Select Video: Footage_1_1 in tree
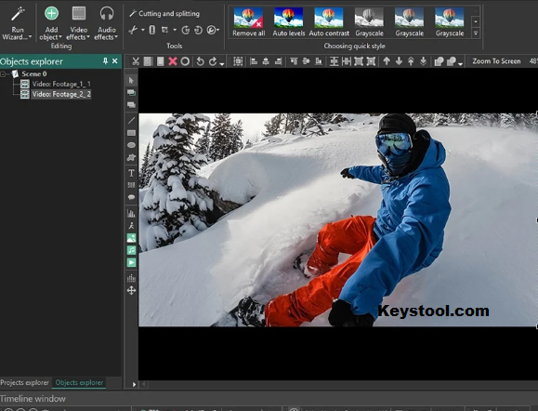 click(x=61, y=84)
